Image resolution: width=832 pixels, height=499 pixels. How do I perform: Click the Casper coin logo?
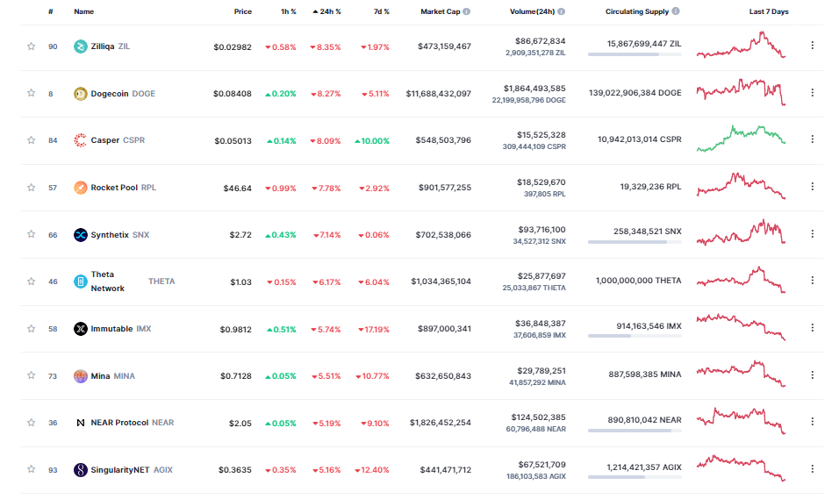80,140
